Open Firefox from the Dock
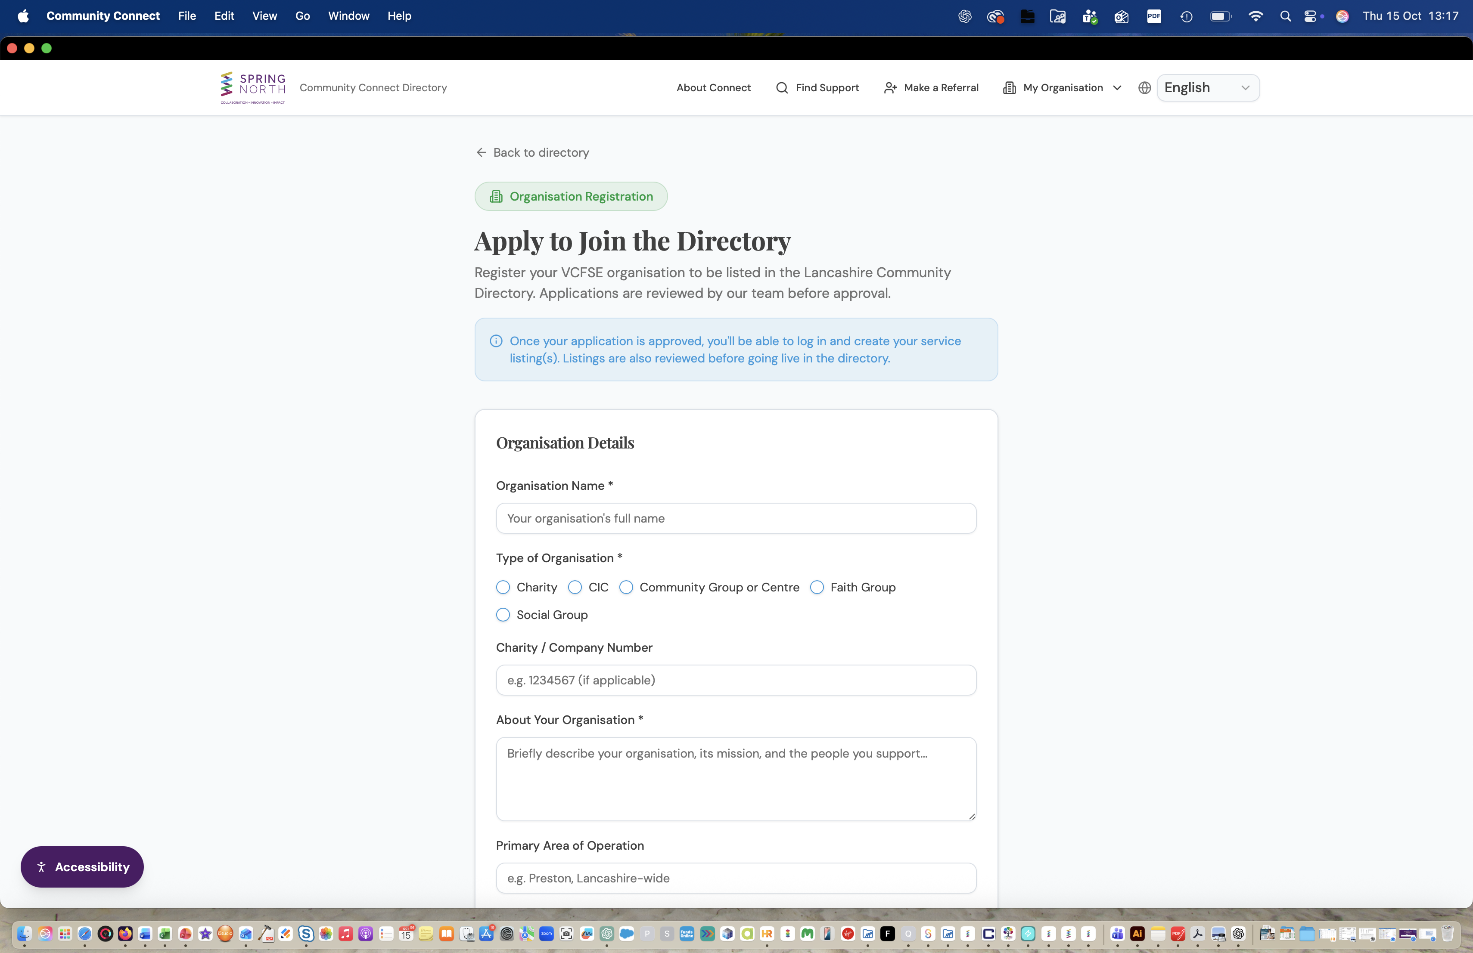Viewport: 1473px width, 953px height. [x=125, y=933]
